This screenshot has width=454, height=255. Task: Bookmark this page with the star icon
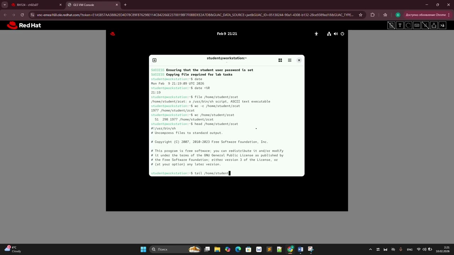point(361,15)
